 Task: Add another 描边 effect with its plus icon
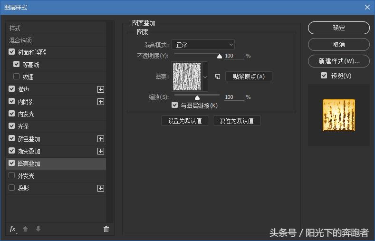coord(101,89)
